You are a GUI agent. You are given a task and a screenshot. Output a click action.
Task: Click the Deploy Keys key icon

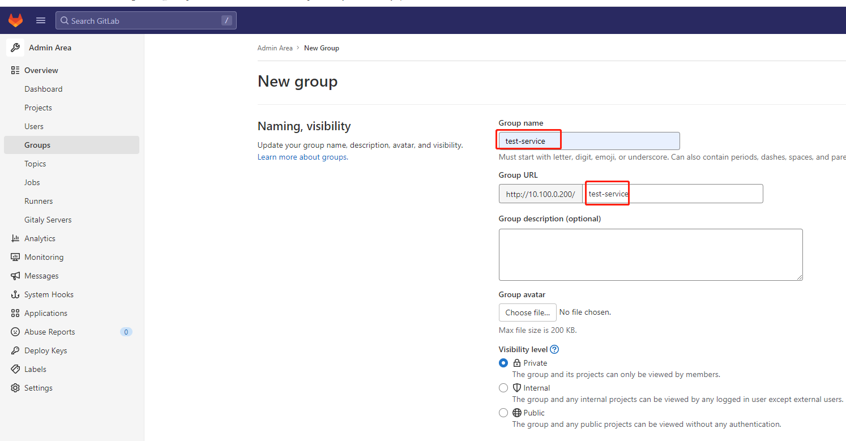tap(15, 350)
